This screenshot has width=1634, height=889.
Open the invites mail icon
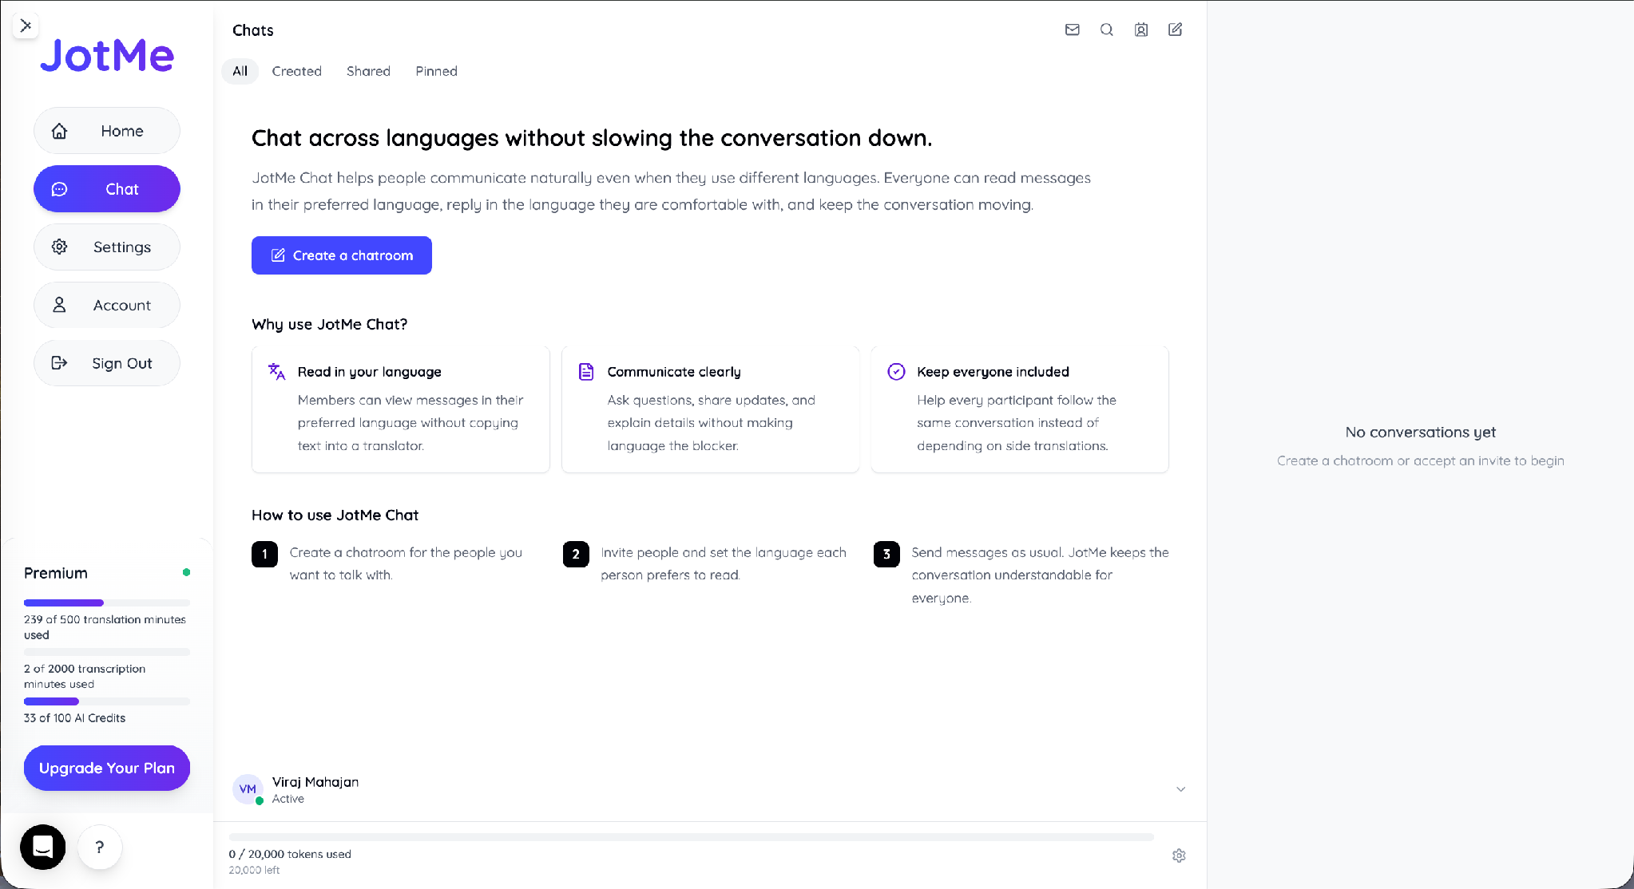(1073, 30)
